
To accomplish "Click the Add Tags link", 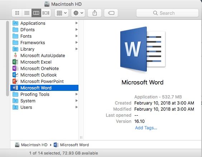I will point(146,128).
